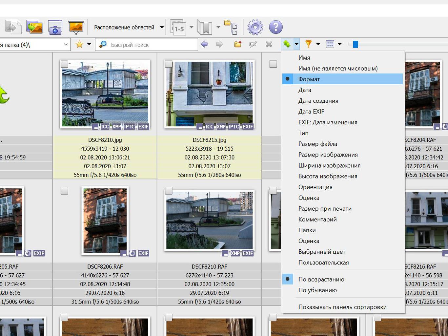
Task: Go back with the left arrow icon
Action: point(204,44)
